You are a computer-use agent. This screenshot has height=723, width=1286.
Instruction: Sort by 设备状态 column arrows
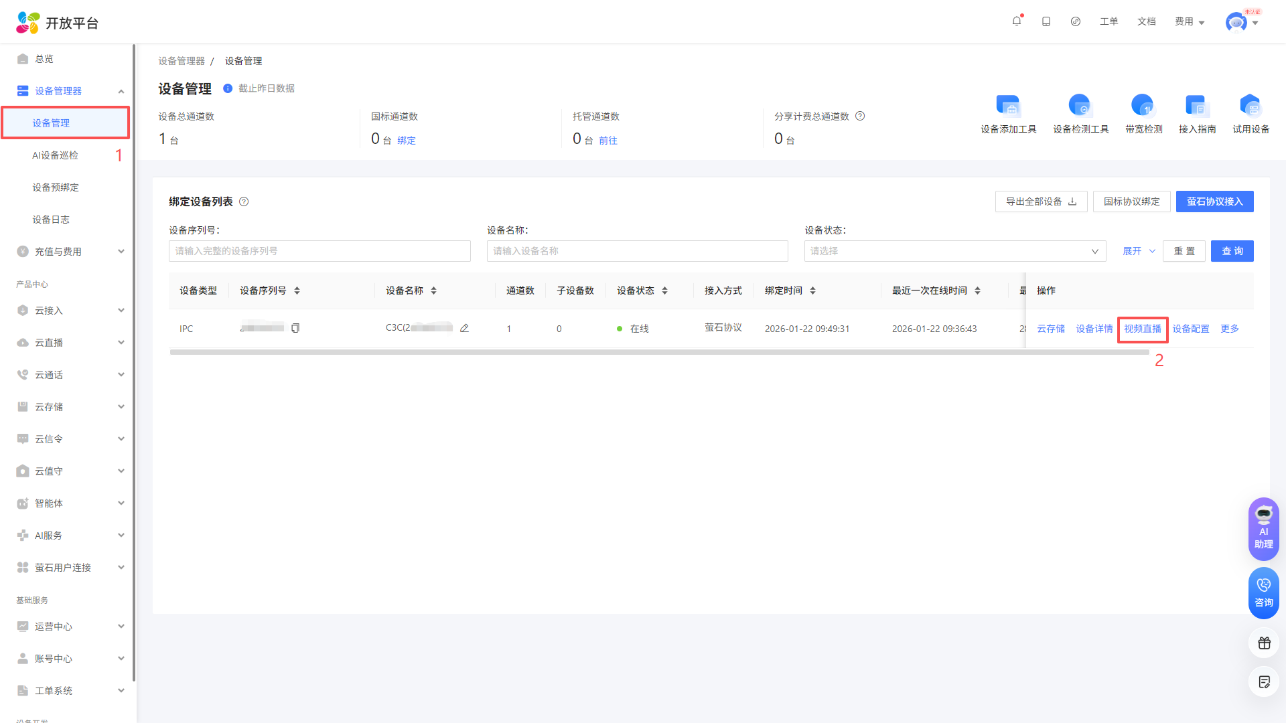tap(664, 291)
